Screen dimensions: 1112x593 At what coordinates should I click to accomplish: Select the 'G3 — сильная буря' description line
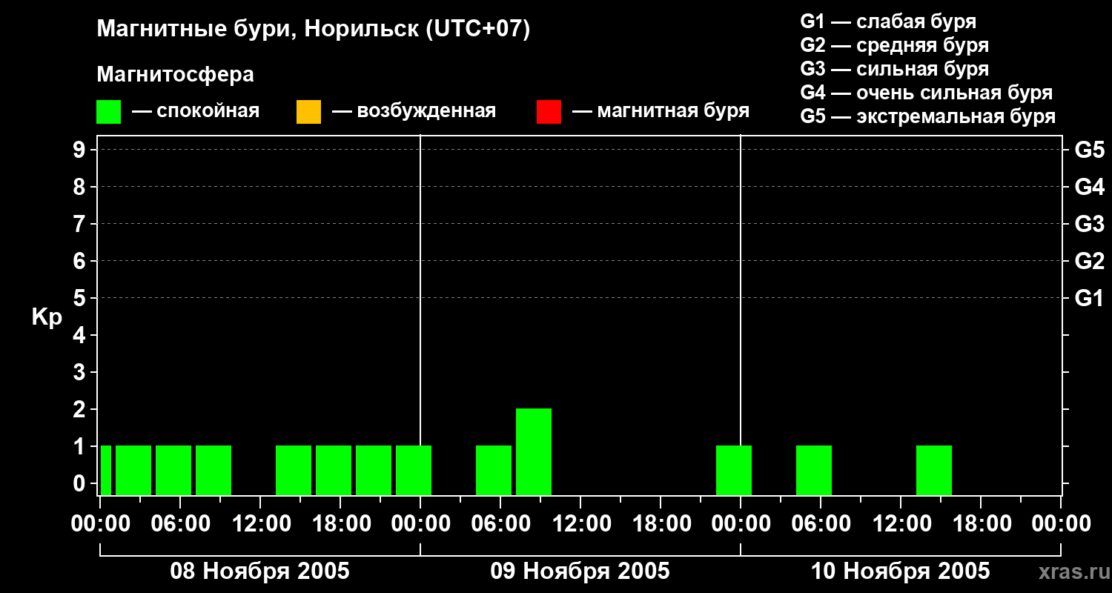[894, 69]
